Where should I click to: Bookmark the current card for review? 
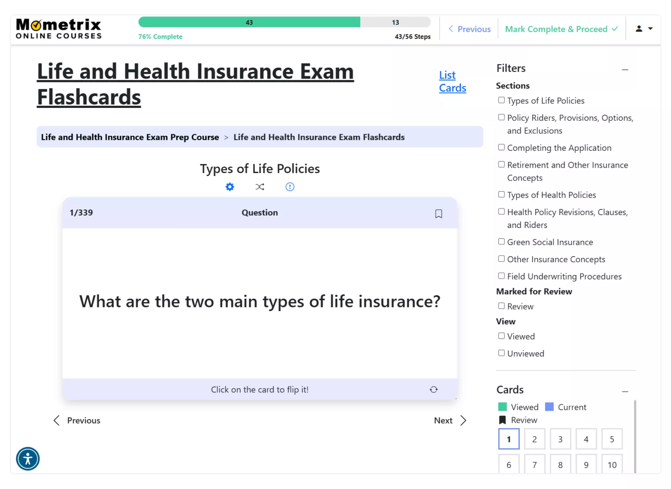pos(438,214)
